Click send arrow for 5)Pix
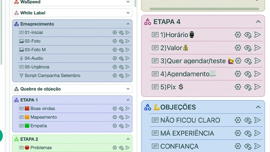This screenshot has width=270, height=152. pyautogui.click(x=257, y=87)
